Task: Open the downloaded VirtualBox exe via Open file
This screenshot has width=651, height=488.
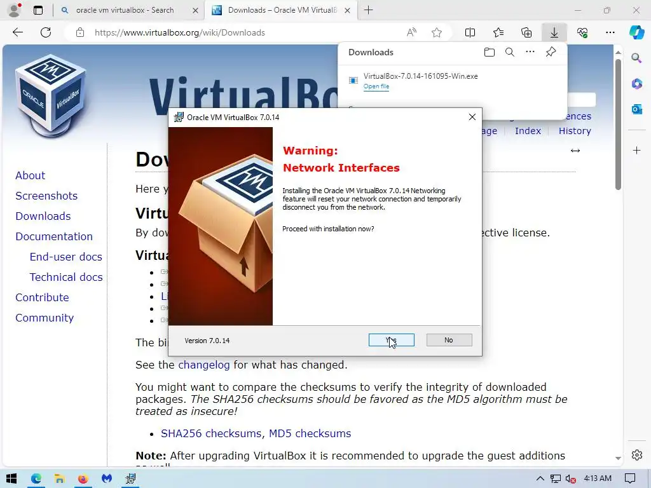Action: [376, 86]
